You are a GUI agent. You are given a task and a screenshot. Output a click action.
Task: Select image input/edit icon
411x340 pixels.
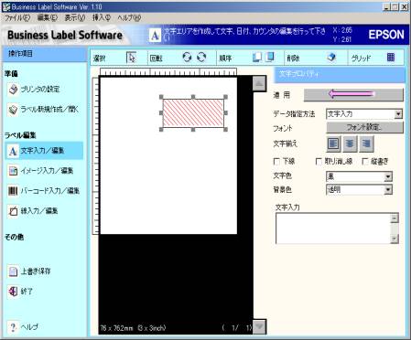tap(13, 171)
